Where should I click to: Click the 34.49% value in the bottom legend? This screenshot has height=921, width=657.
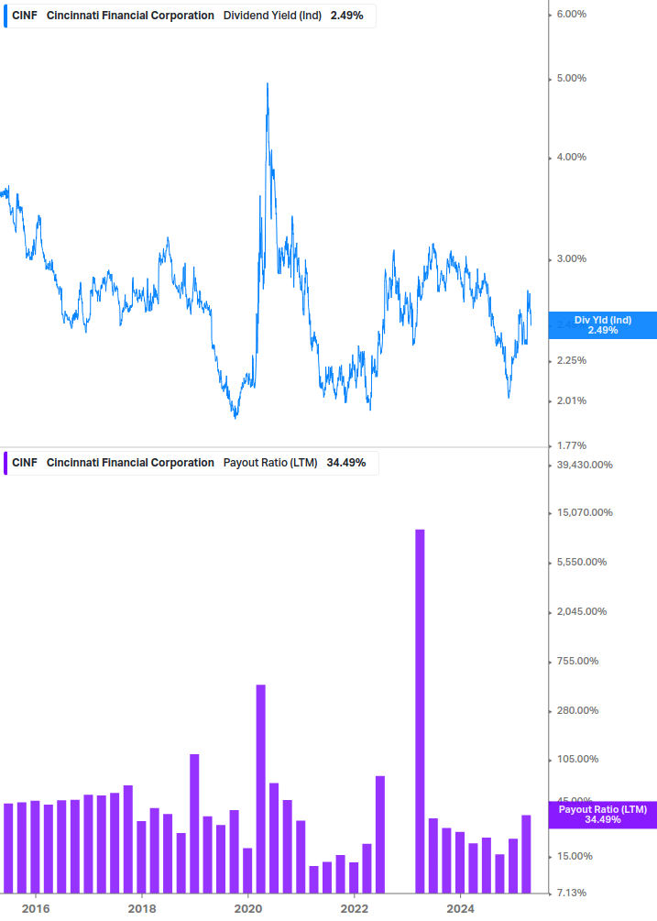(346, 463)
